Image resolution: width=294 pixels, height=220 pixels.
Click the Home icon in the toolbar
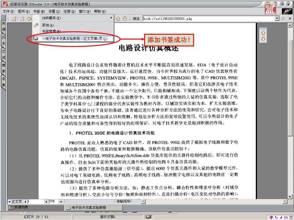pyautogui.click(x=22, y=19)
